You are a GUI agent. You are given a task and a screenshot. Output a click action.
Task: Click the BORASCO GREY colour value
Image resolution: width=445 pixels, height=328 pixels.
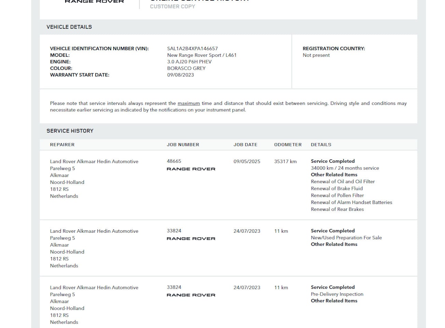tap(186, 68)
